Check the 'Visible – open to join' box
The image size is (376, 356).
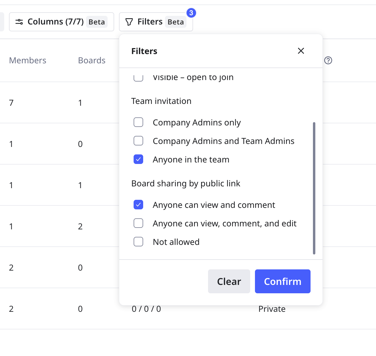click(x=138, y=78)
